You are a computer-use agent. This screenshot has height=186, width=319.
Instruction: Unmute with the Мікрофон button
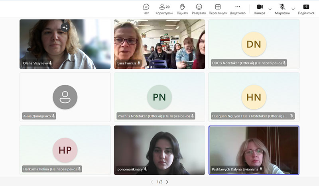point(282,9)
